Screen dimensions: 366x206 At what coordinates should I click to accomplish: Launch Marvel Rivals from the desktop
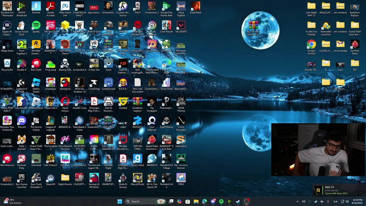pyautogui.click(x=138, y=180)
